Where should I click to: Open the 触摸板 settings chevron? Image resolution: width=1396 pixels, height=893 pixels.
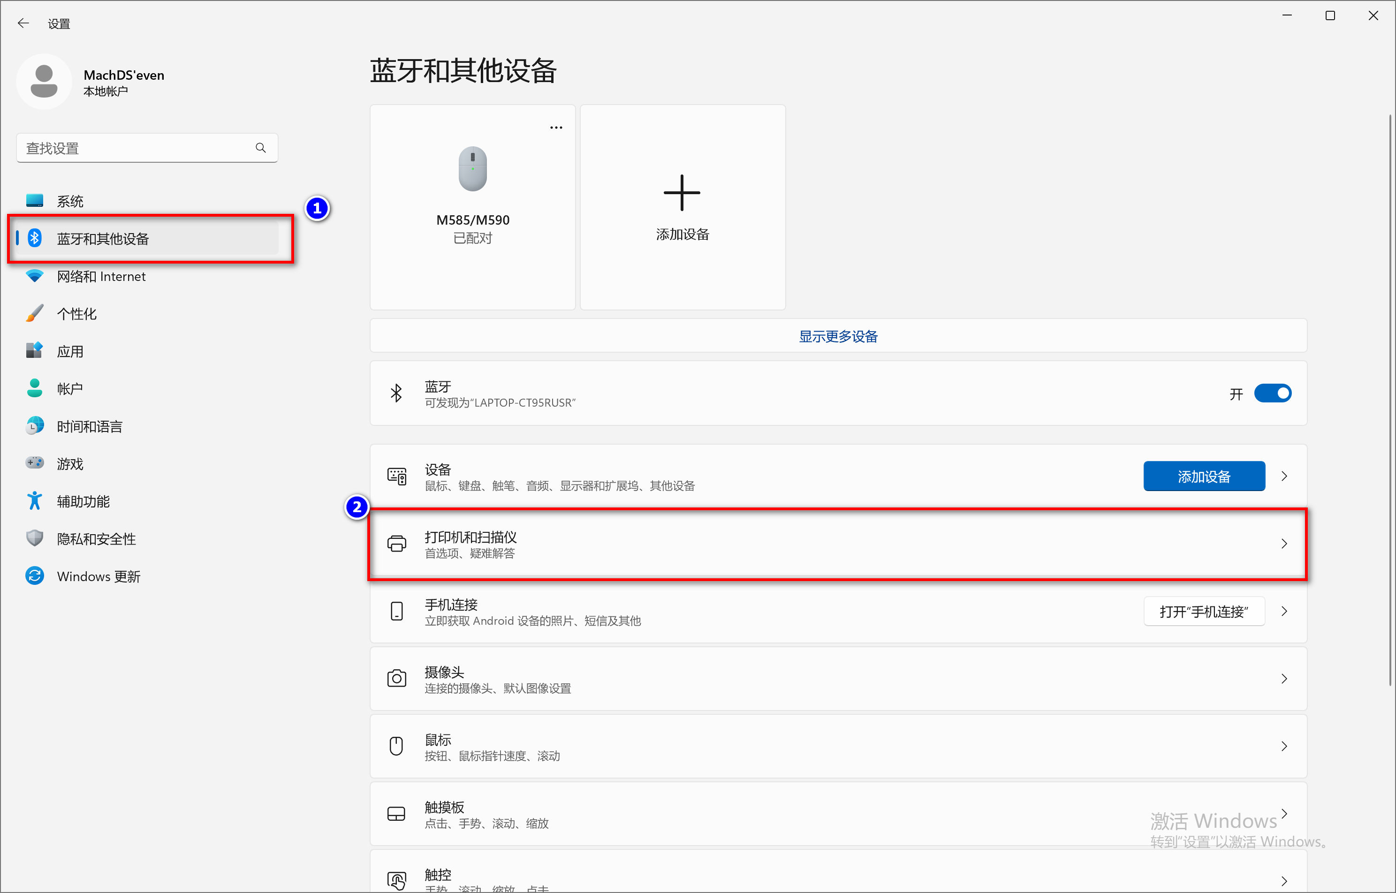click(x=1284, y=814)
